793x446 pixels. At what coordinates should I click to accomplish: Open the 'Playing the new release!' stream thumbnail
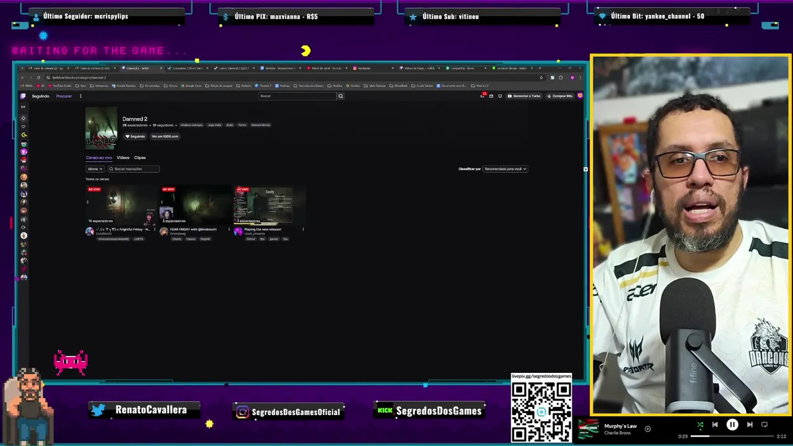[270, 205]
